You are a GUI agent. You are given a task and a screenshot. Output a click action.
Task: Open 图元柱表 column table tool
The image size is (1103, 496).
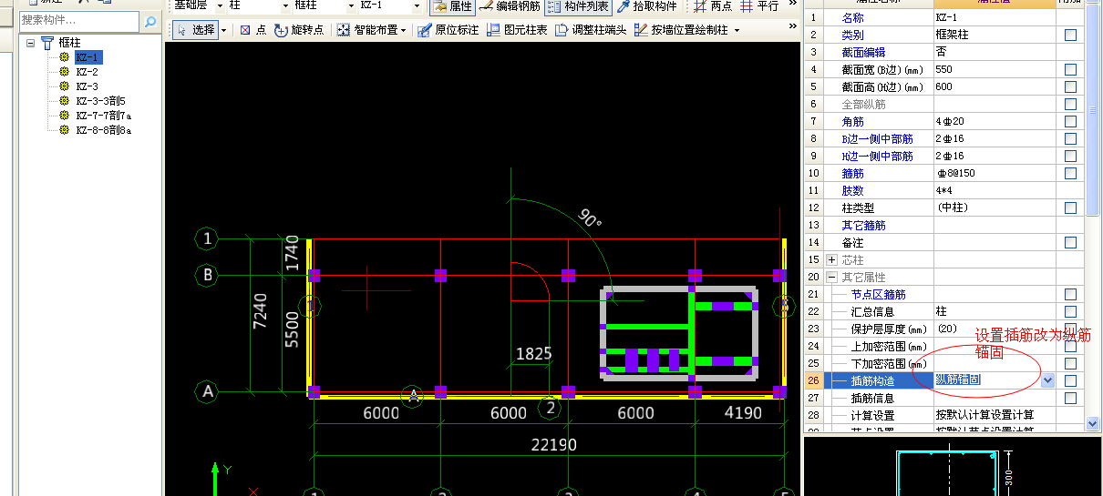click(x=516, y=30)
